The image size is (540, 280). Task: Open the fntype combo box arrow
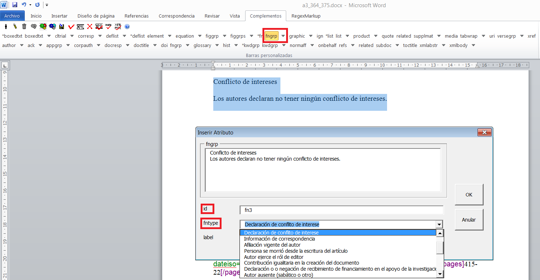pos(439,224)
